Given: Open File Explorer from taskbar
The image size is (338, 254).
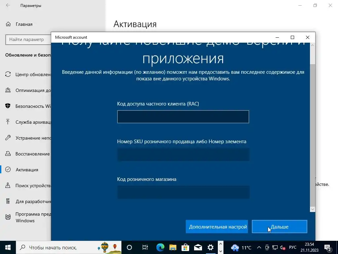Looking at the screenshot, I should (x=173, y=247).
